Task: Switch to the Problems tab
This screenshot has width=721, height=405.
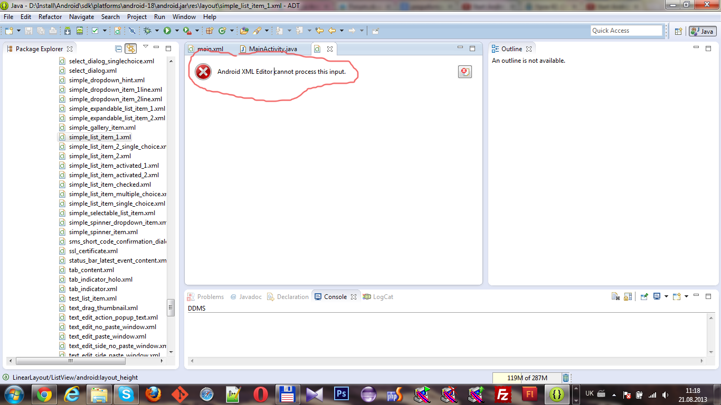Action: 206,297
